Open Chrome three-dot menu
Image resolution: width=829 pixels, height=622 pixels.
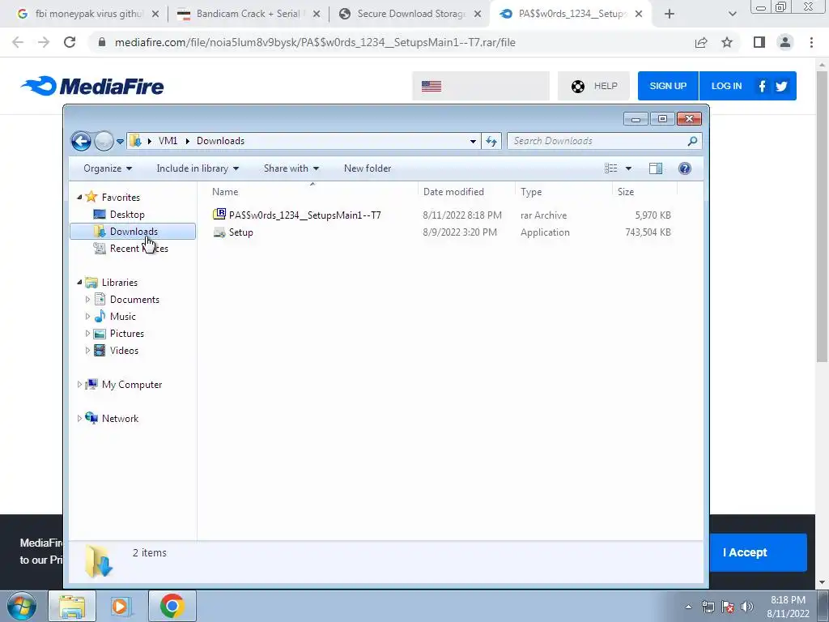point(811,42)
